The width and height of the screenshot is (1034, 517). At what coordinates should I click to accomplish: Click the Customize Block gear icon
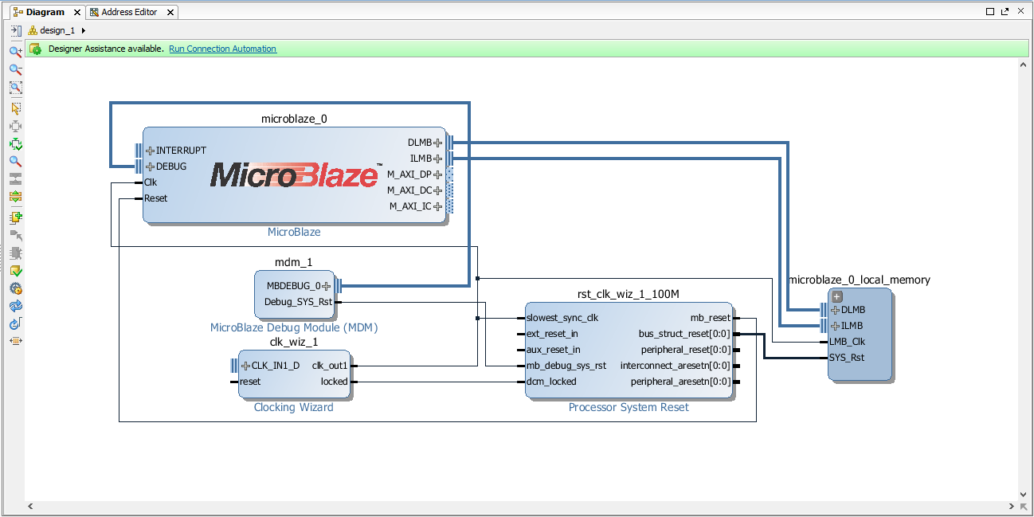coord(15,288)
